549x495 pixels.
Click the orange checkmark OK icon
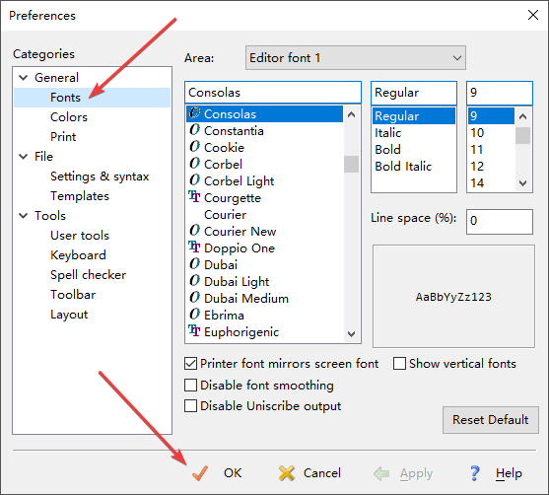[x=200, y=473]
